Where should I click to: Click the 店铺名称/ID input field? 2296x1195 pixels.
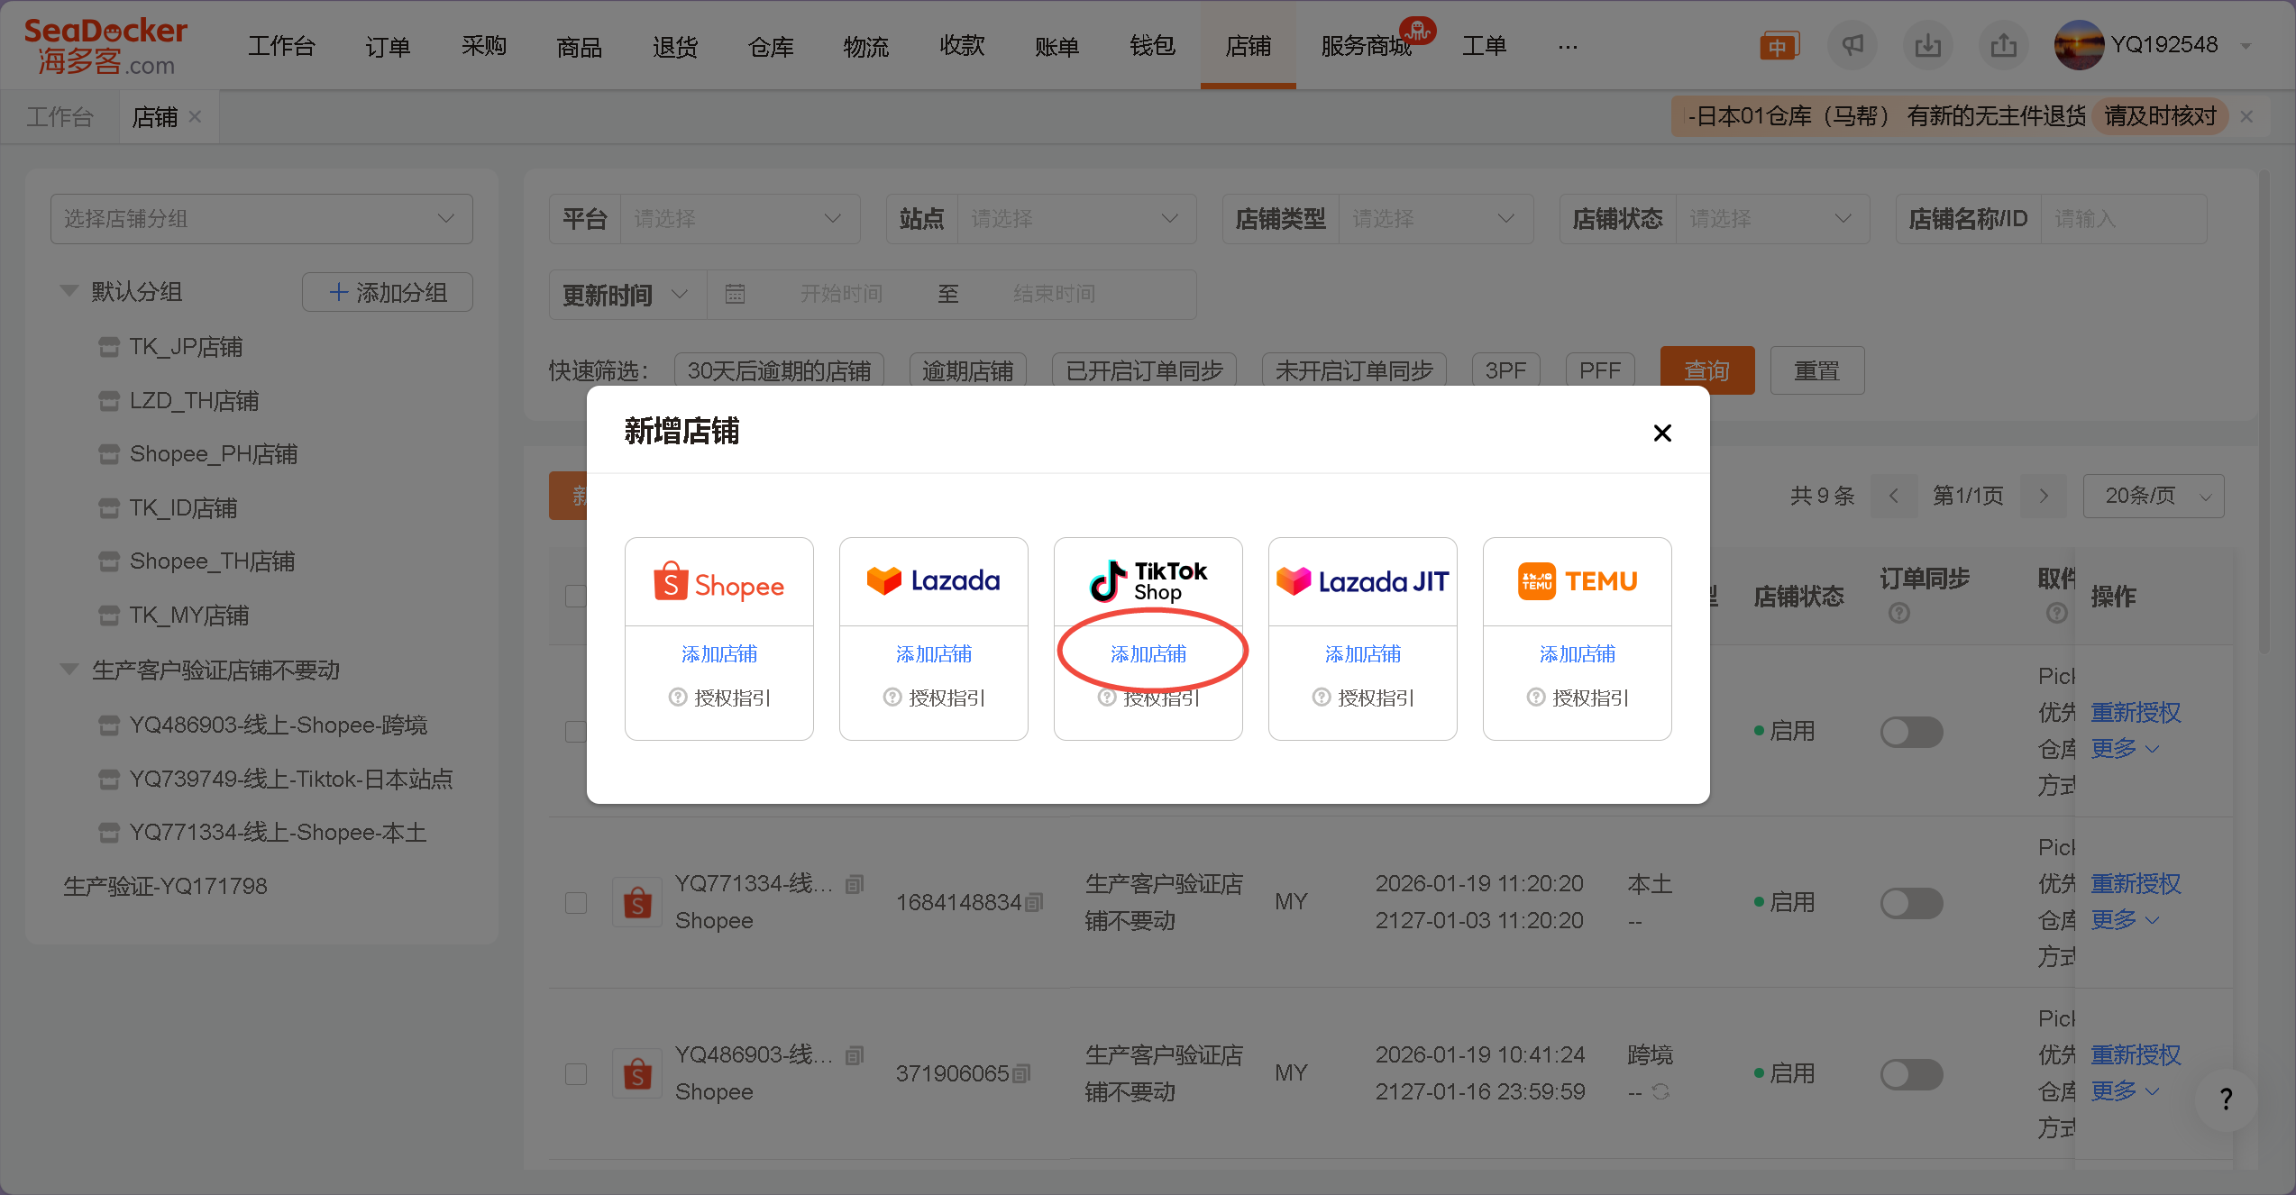click(x=2125, y=218)
